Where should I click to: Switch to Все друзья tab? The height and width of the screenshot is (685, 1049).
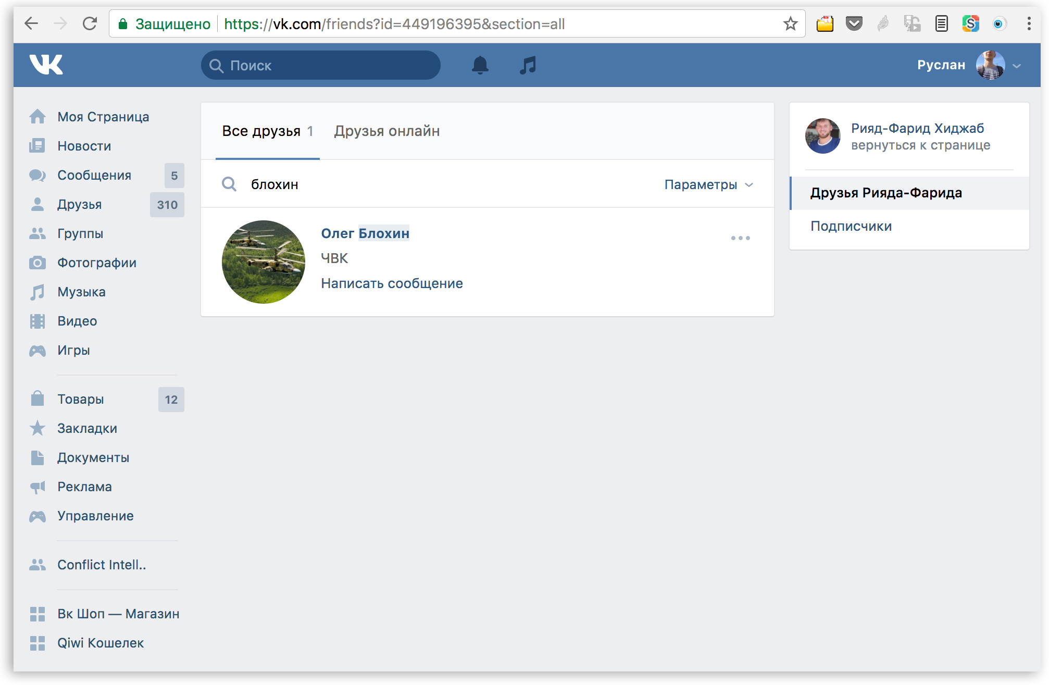pyautogui.click(x=267, y=131)
